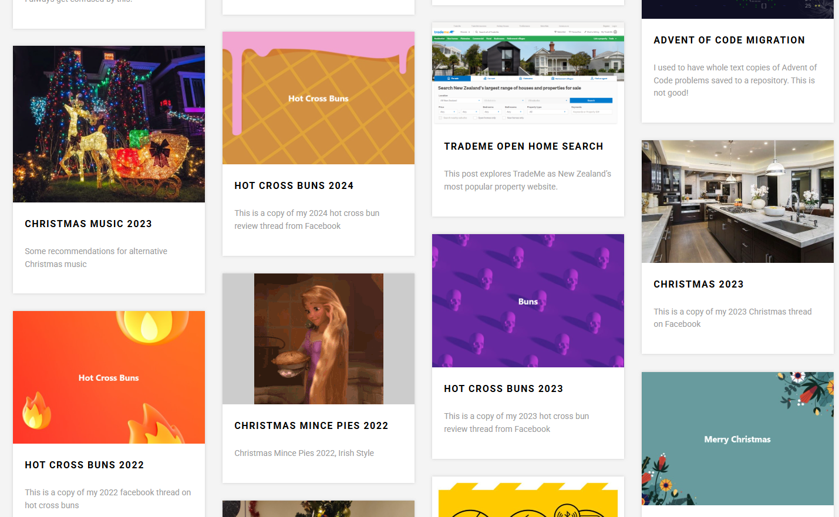839x517 pixels.
Task: Click the 'Advent of Code Migration' heading
Action: pyautogui.click(x=729, y=40)
